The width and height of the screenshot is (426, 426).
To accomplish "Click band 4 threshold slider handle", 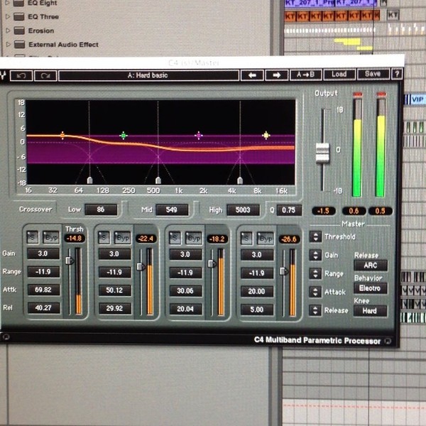I will pos(283,271).
